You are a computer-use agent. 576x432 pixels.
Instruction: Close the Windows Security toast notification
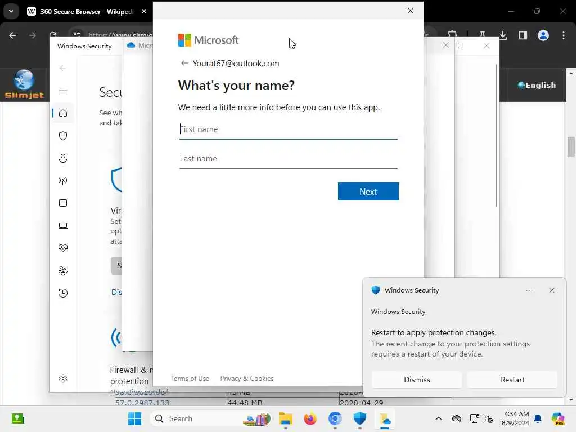click(551, 290)
